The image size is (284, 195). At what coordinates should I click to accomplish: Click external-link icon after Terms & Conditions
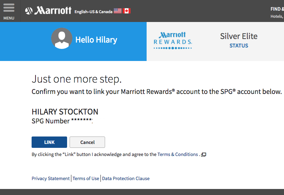(x=203, y=155)
